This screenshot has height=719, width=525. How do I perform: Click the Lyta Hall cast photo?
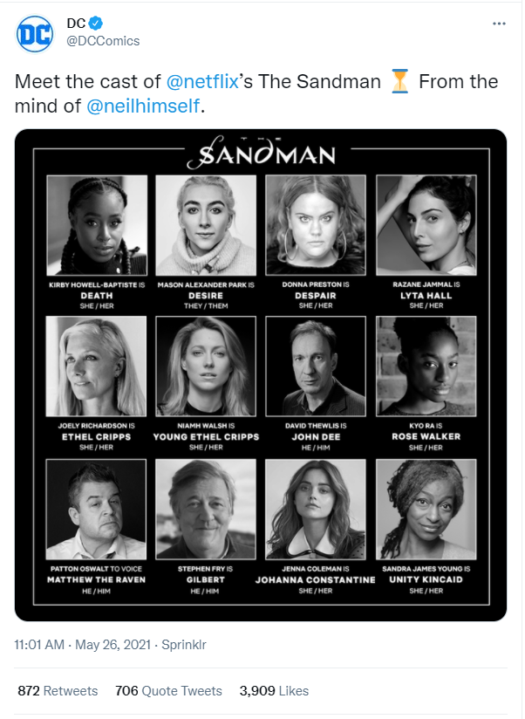tap(426, 226)
